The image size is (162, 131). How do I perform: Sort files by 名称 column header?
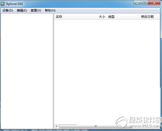[71, 17]
